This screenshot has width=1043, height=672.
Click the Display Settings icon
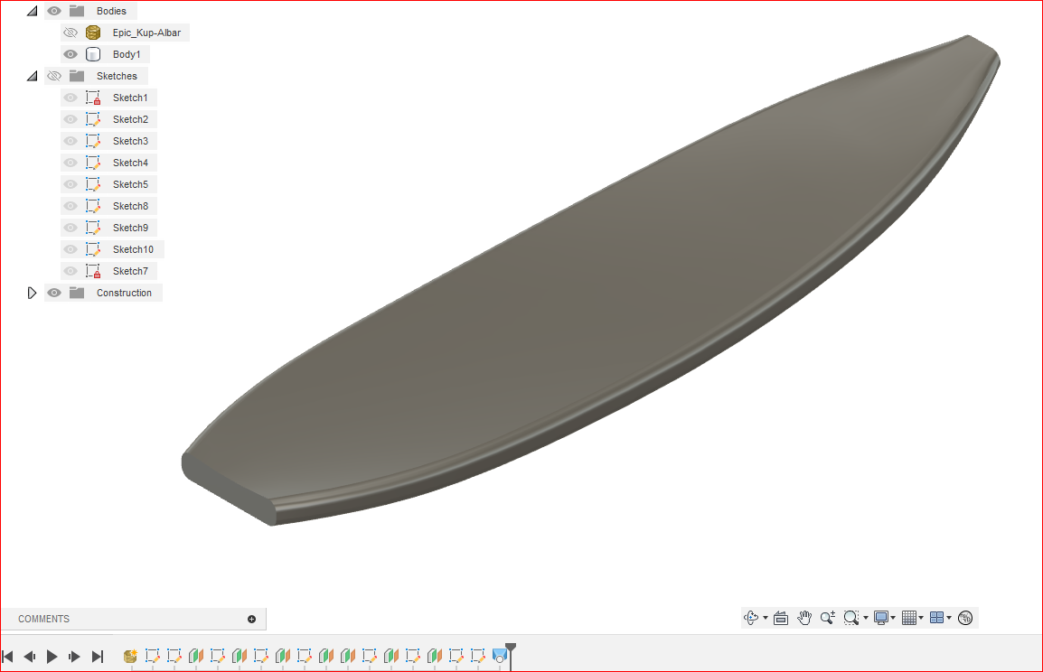tap(881, 617)
